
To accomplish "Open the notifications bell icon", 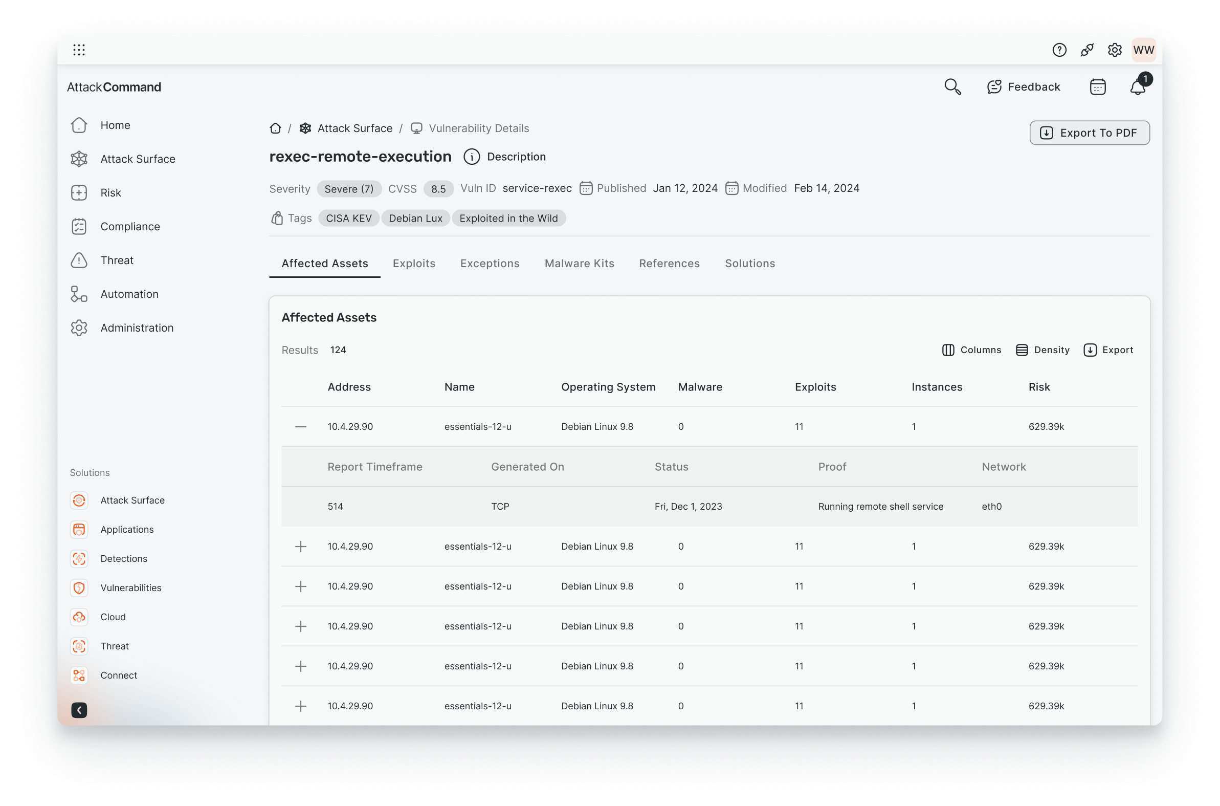I will pos(1137,87).
